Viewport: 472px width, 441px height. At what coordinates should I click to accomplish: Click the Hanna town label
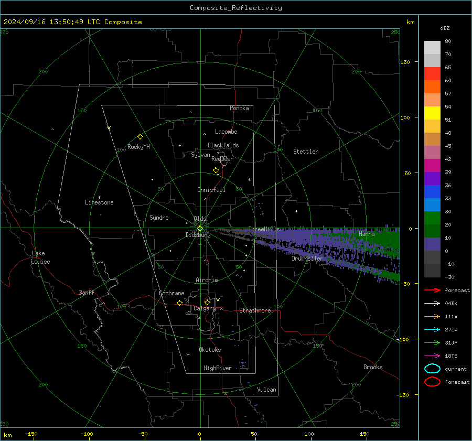coord(367,233)
